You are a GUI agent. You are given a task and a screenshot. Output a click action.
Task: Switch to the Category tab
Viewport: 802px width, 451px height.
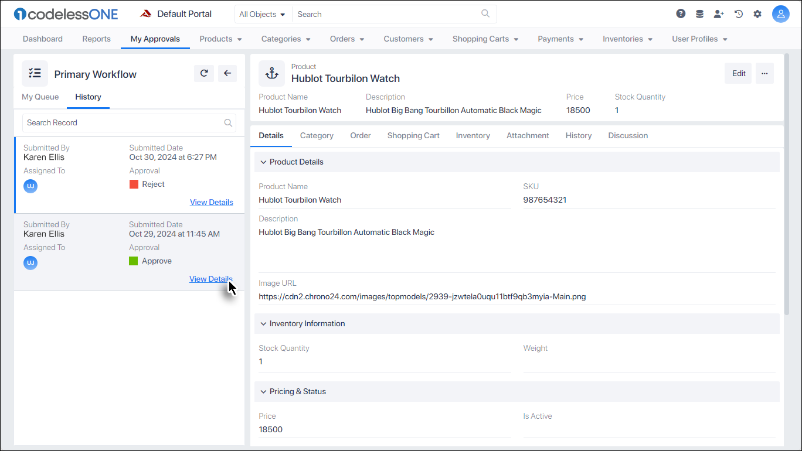(317, 135)
